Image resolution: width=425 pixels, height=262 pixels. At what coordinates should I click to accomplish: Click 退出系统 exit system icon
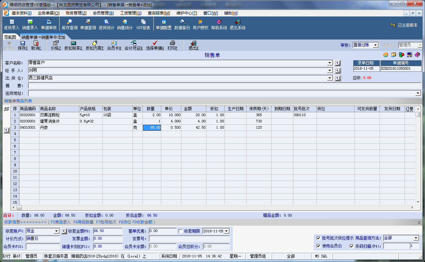point(237,25)
